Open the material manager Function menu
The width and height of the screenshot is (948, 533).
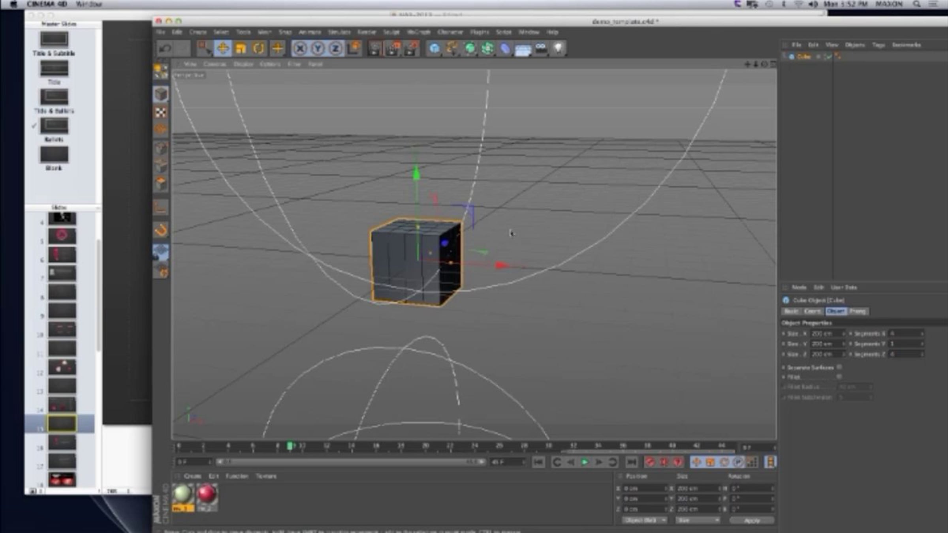(237, 476)
